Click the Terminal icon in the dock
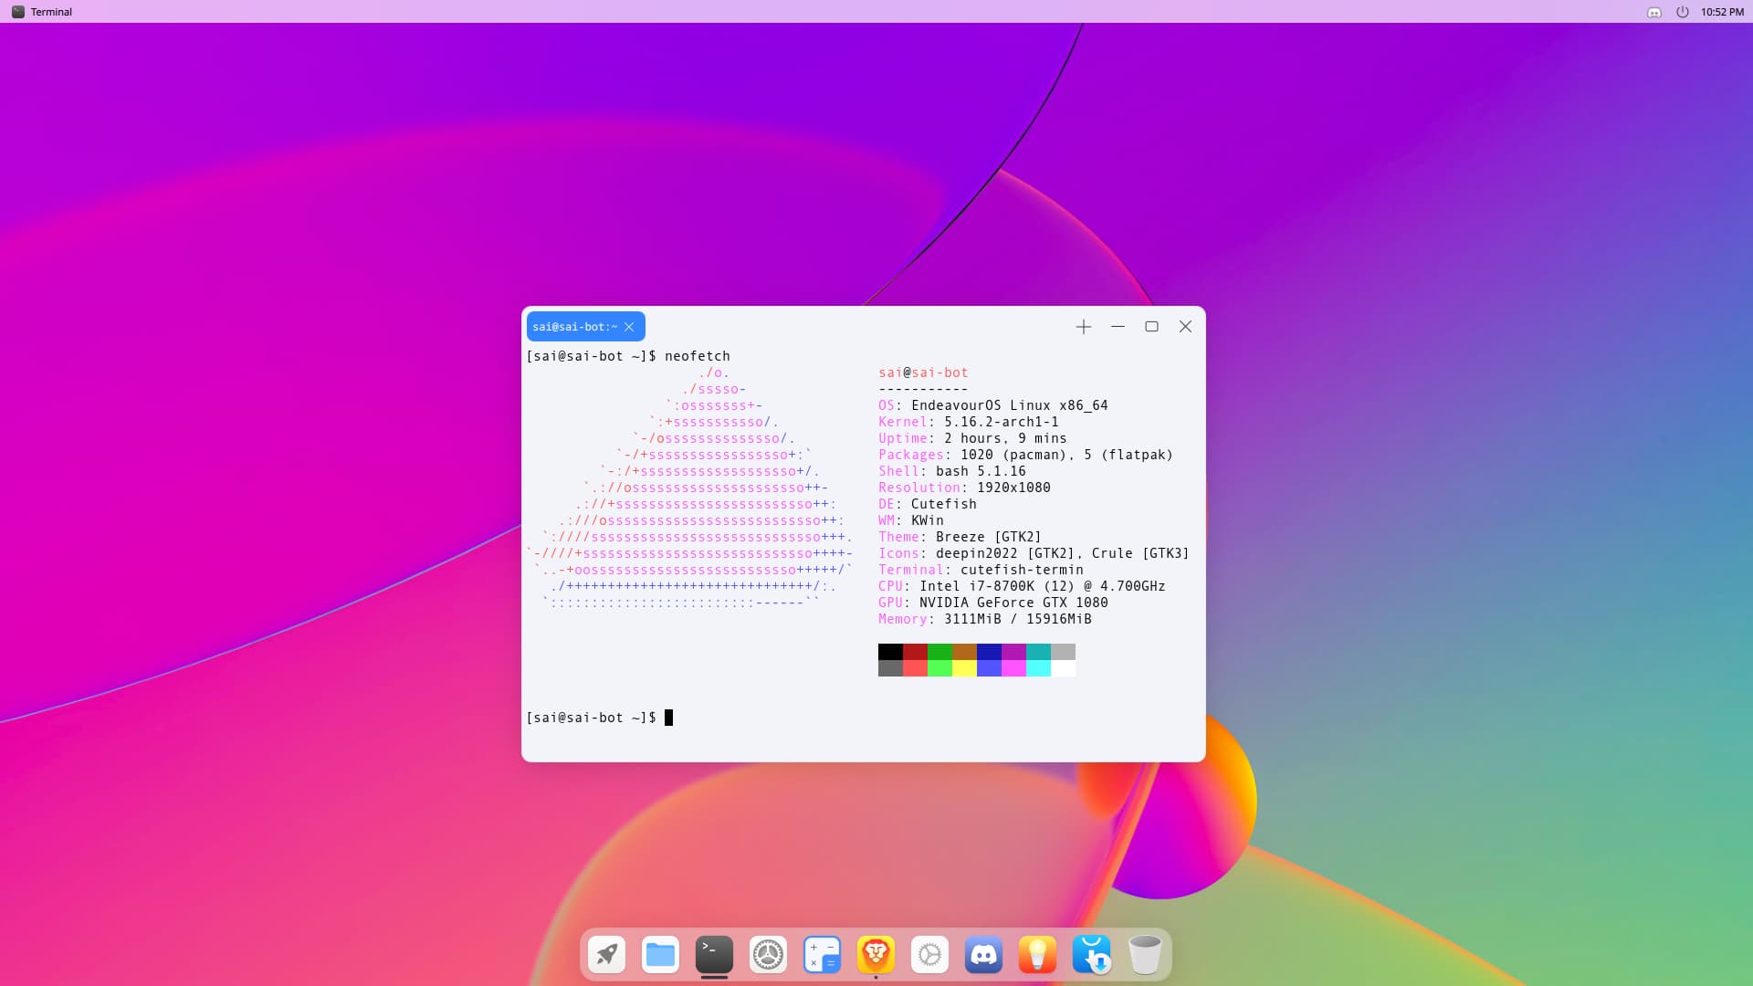The image size is (1753, 986). pos(714,955)
